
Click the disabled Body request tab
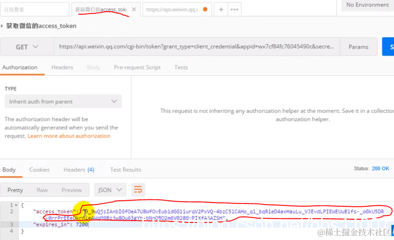click(94, 67)
